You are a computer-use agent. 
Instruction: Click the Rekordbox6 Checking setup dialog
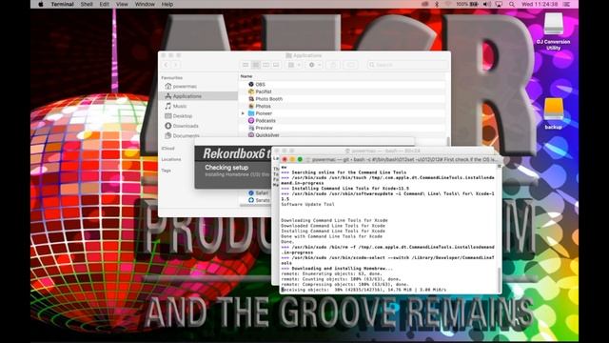click(x=233, y=168)
